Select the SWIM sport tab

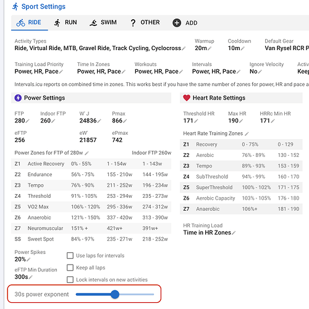click(x=103, y=23)
